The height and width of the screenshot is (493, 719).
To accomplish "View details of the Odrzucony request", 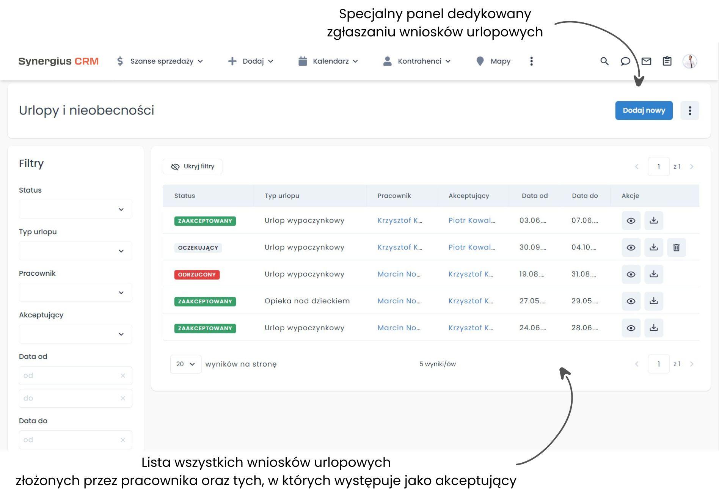I will (x=631, y=274).
